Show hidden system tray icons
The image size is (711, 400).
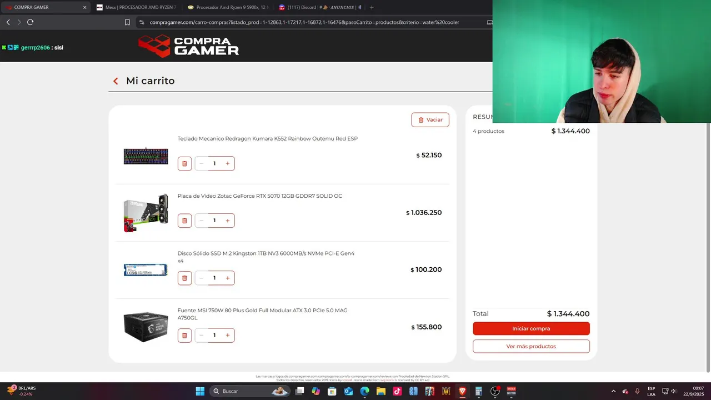click(x=613, y=391)
